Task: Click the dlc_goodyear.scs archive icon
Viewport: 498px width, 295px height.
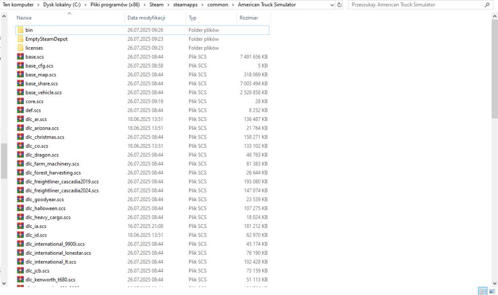Action: 20,199
